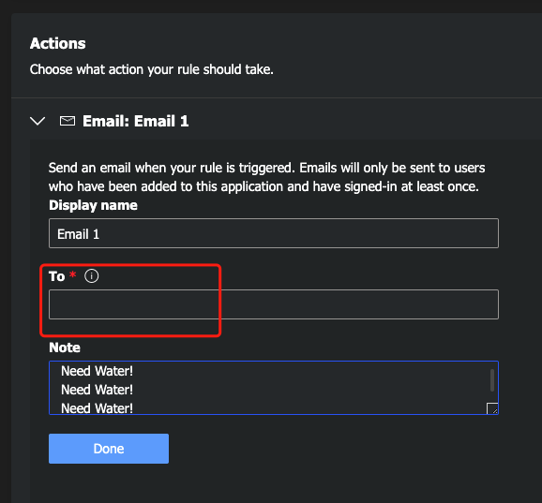
Task: Click the Note label above the text area
Action: (65, 348)
